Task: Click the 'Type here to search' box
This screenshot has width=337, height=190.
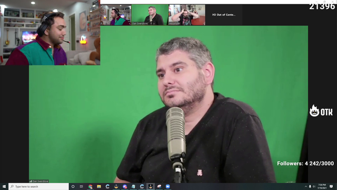Action: pyautogui.click(x=38, y=186)
